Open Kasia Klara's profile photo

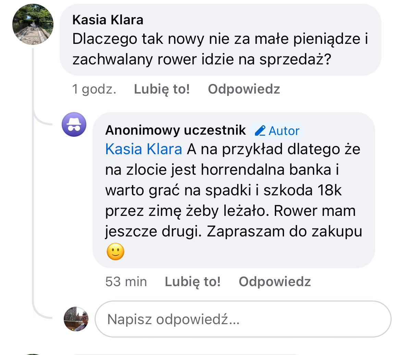pos(33,25)
